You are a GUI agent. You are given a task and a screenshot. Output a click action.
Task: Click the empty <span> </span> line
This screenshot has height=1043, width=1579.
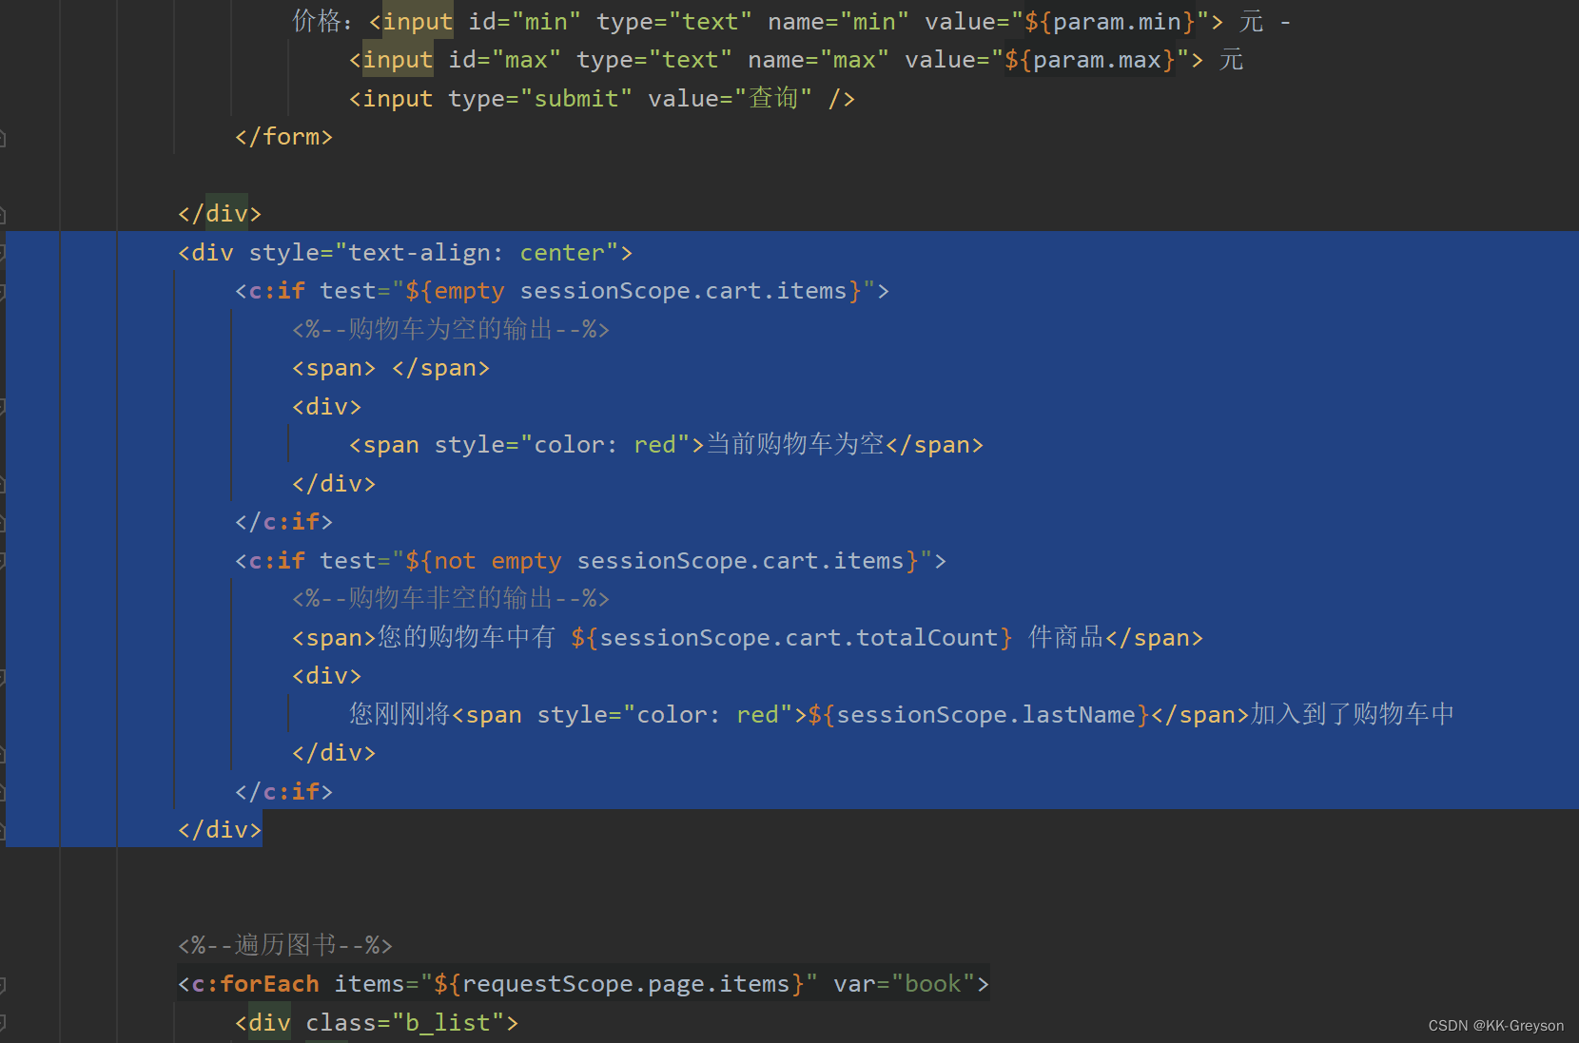pyautogui.click(x=391, y=368)
